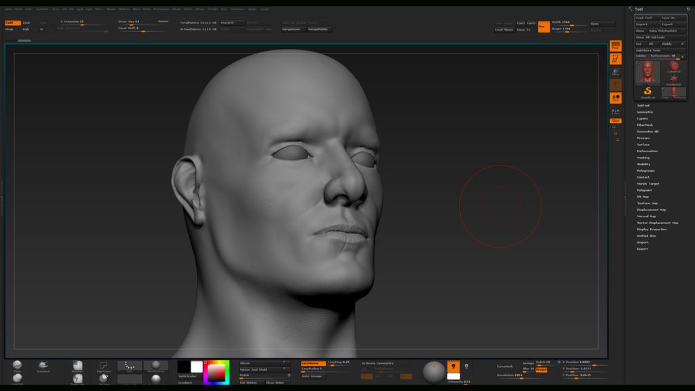Screen dimensions: 695x391
Task: Pick a color from the color picker square
Action: [216, 373]
